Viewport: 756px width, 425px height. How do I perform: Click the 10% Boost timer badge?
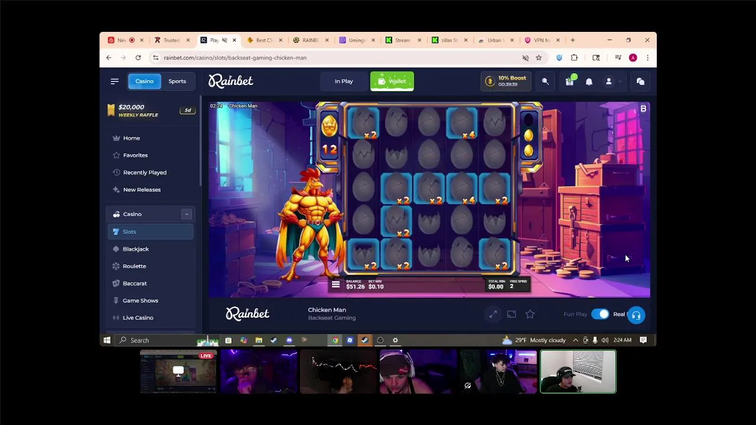pos(506,81)
